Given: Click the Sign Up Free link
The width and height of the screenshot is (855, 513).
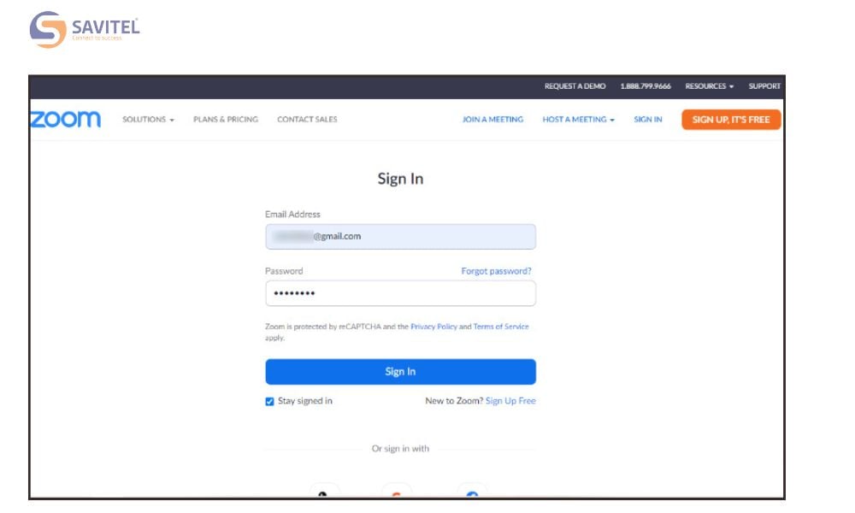Looking at the screenshot, I should 510,401.
